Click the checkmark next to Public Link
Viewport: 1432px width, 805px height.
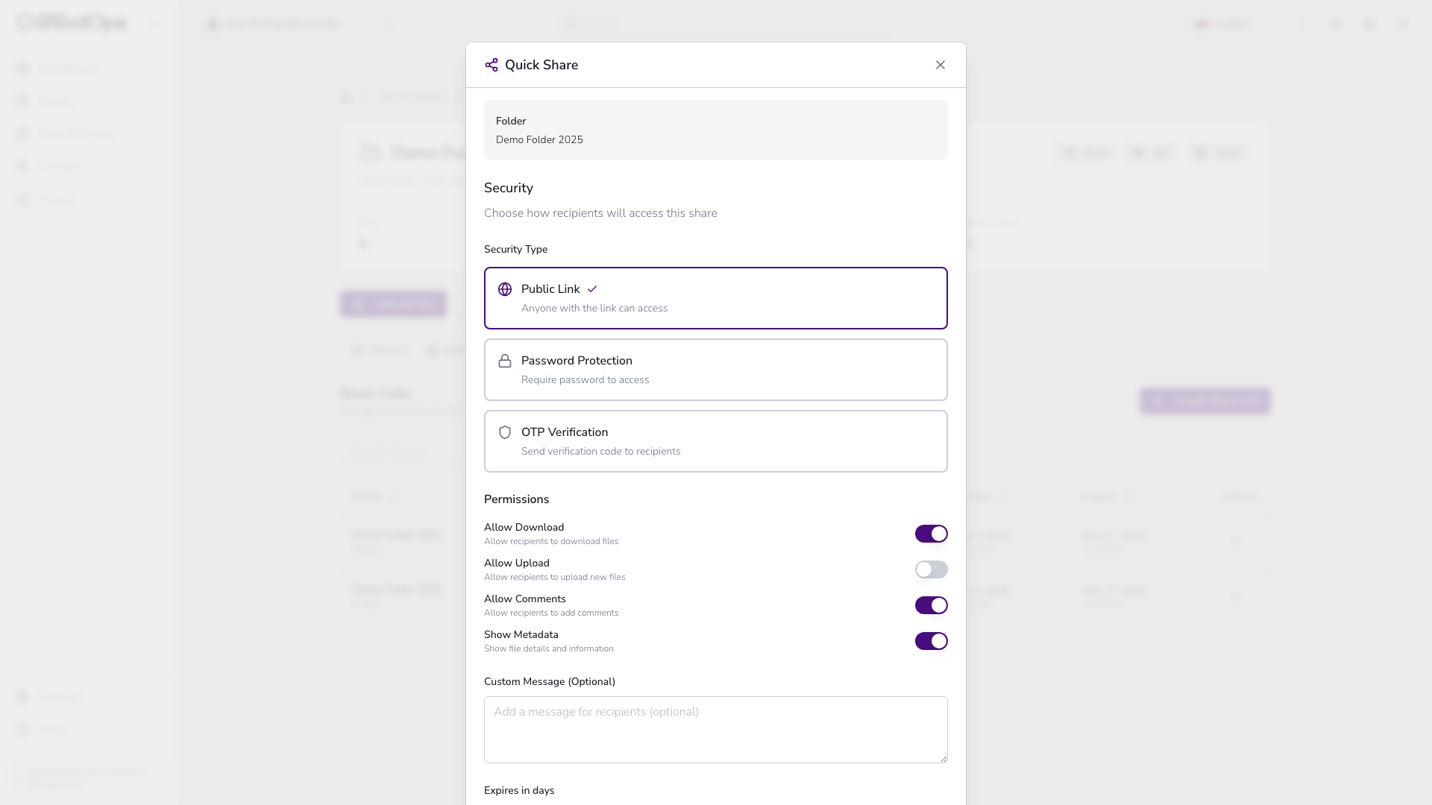tap(592, 289)
